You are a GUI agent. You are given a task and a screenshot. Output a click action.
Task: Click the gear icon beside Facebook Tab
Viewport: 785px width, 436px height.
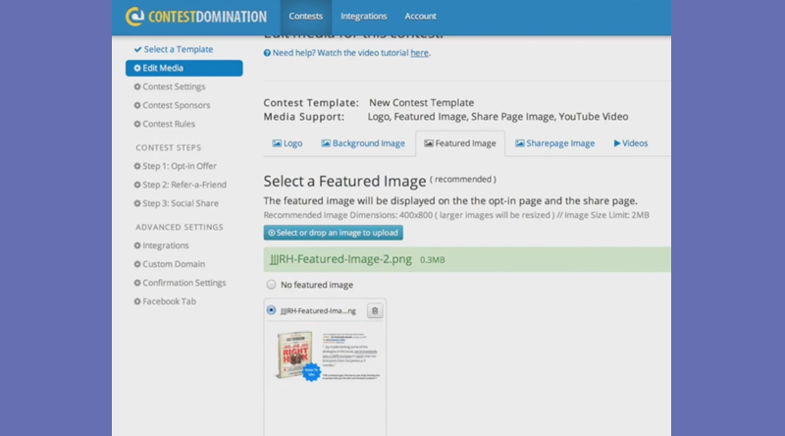pos(137,301)
